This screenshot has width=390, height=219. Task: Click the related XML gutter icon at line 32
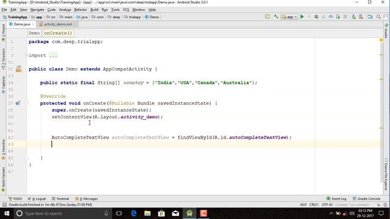[19, 69]
